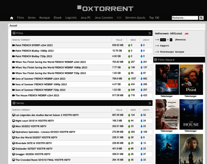Open Run the World S02E07 VOSTFR HDTV
The width and height of the screenshot is (207, 164).
pyautogui.click(x=36, y=137)
